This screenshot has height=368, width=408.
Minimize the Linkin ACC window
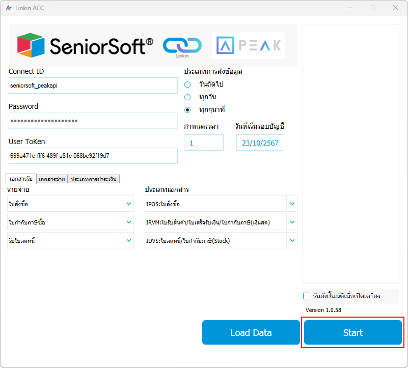pyautogui.click(x=349, y=8)
